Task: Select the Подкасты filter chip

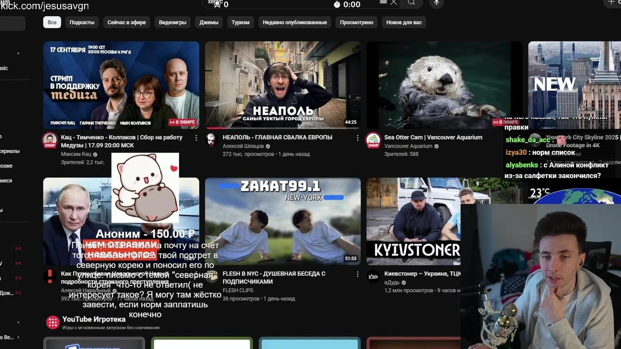Action: tap(82, 22)
